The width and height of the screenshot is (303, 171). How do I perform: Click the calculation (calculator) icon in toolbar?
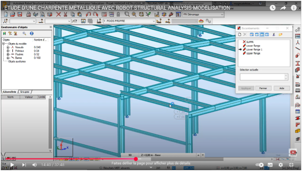coord(104,14)
